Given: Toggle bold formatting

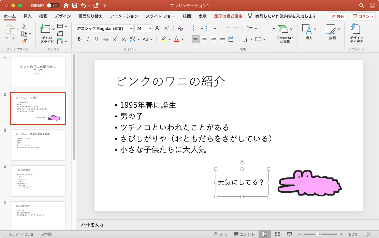Looking at the screenshot, I should pyautogui.click(x=79, y=39).
